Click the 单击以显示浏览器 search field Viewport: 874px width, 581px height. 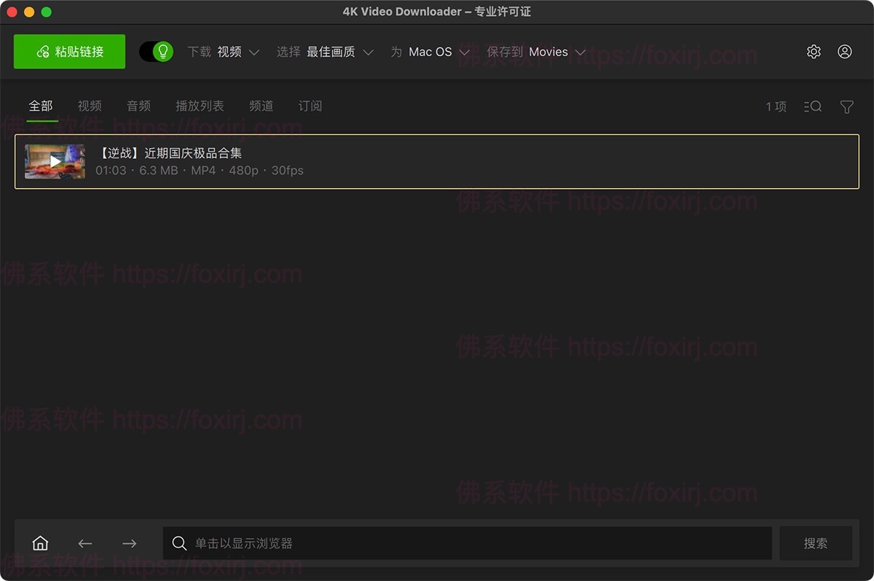[466, 542]
